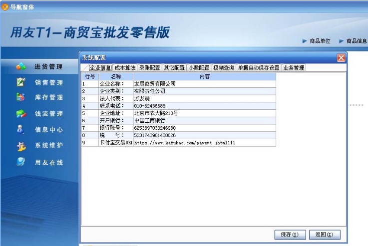Edit address field 北京市农大路213号

pos(205,113)
